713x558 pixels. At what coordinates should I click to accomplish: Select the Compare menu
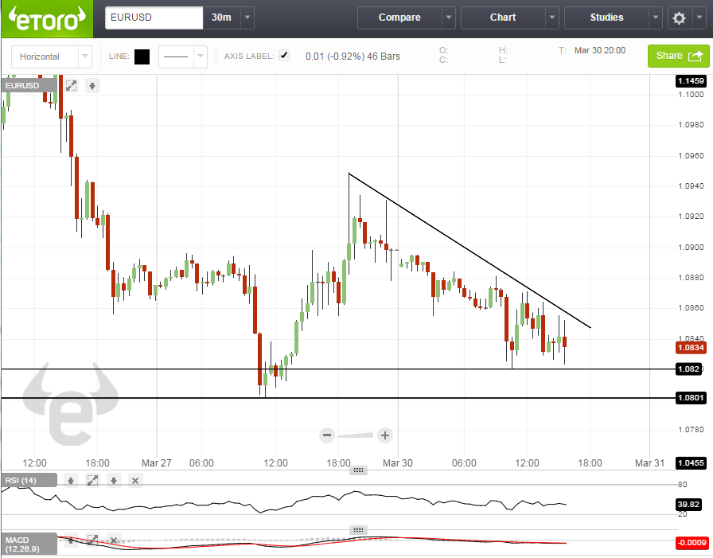pyautogui.click(x=399, y=18)
